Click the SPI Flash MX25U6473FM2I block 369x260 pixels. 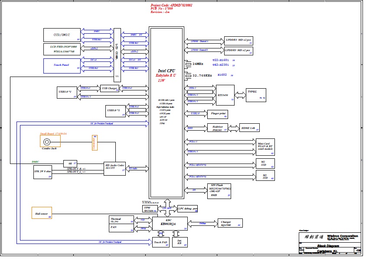pyautogui.click(x=219, y=191)
